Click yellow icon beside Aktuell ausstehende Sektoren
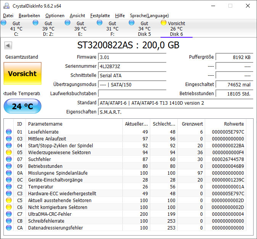 point(8,201)
